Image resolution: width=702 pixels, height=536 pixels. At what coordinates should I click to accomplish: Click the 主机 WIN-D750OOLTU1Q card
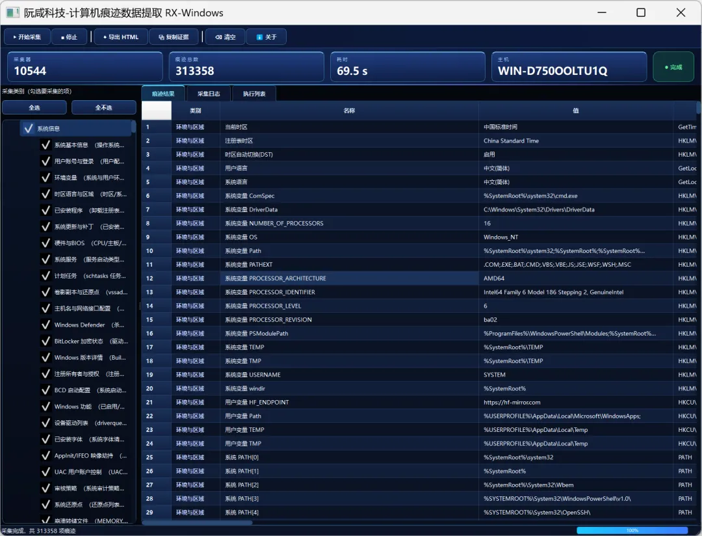[569, 67]
